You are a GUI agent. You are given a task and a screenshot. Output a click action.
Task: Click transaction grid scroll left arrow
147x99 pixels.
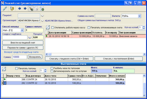[x=47, y=54]
